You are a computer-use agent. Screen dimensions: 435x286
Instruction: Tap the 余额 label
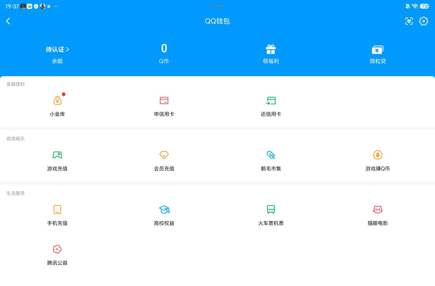[x=57, y=61]
